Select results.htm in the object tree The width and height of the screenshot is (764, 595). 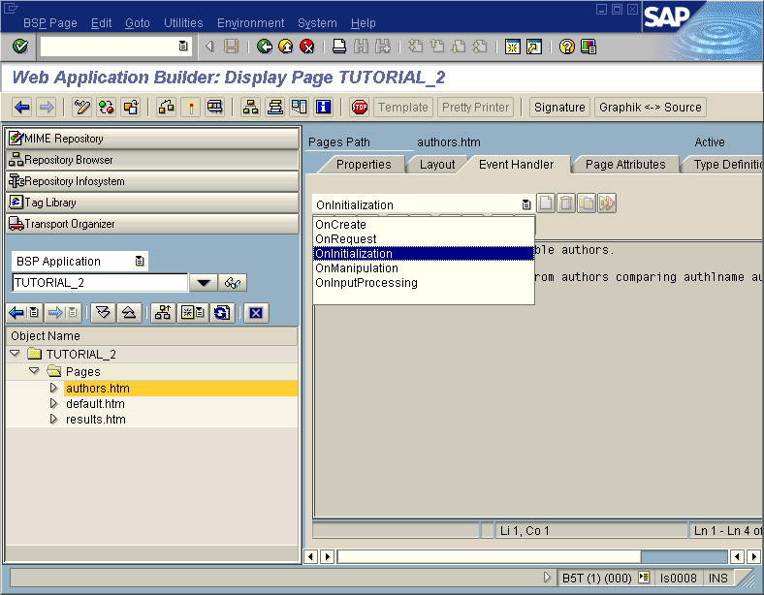coord(96,420)
